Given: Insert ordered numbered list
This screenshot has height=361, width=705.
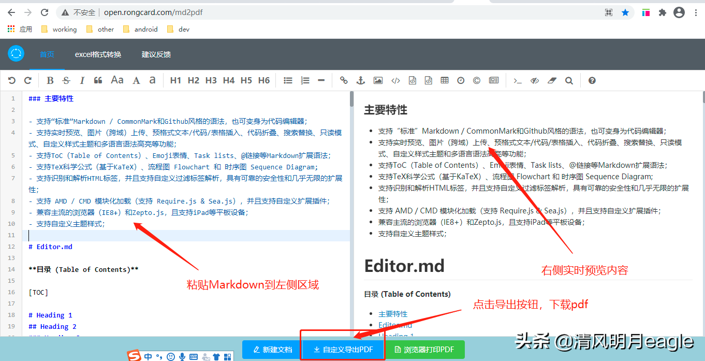Looking at the screenshot, I should click(305, 80).
